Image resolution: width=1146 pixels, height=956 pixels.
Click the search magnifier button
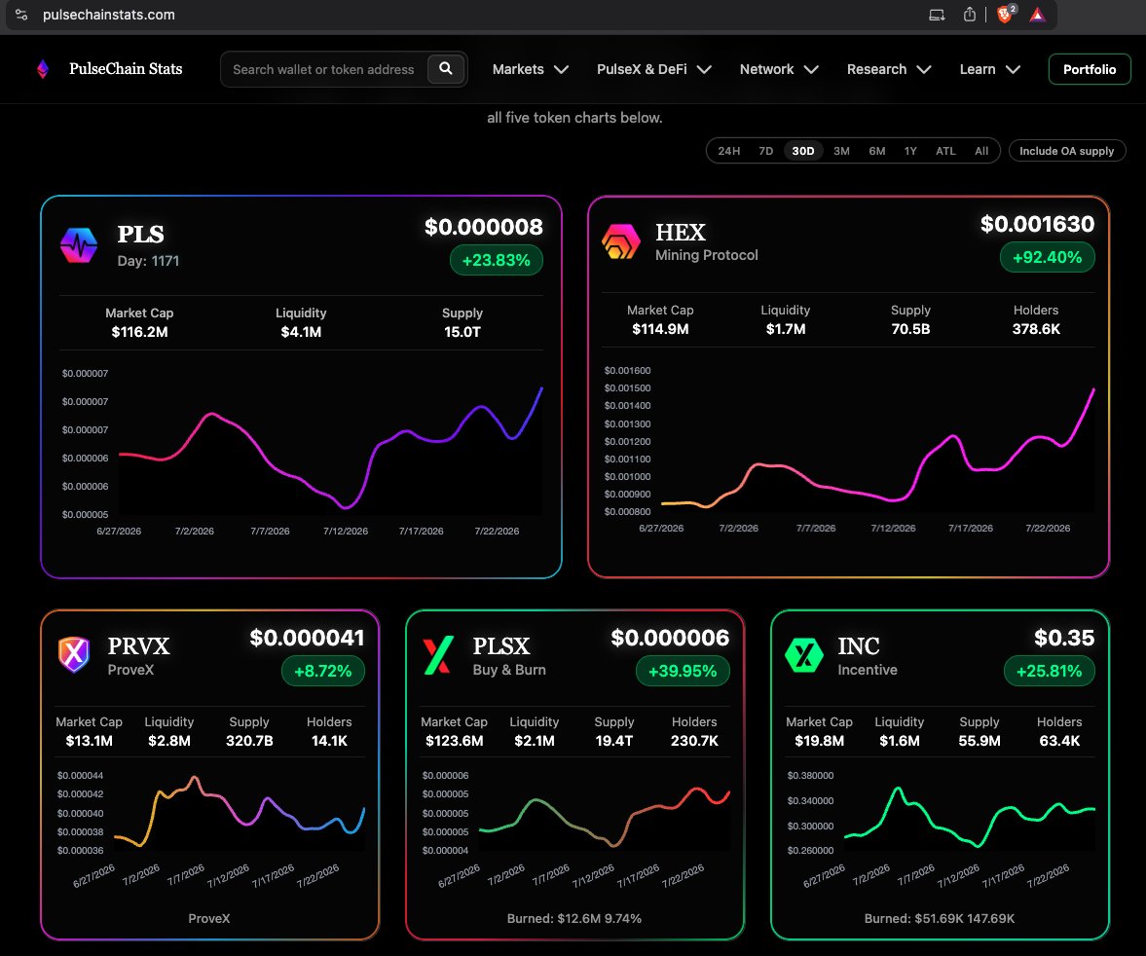446,69
